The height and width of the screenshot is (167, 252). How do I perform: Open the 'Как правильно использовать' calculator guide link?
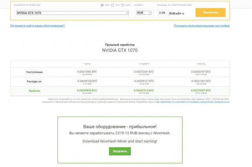pyautogui.click(x=193, y=102)
